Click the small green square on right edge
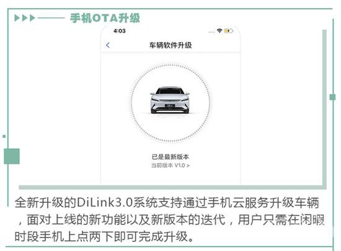The image size is (341, 251). 332,97
